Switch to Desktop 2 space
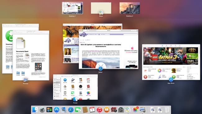This screenshot has height=114, width=202. click(x=130, y=8)
